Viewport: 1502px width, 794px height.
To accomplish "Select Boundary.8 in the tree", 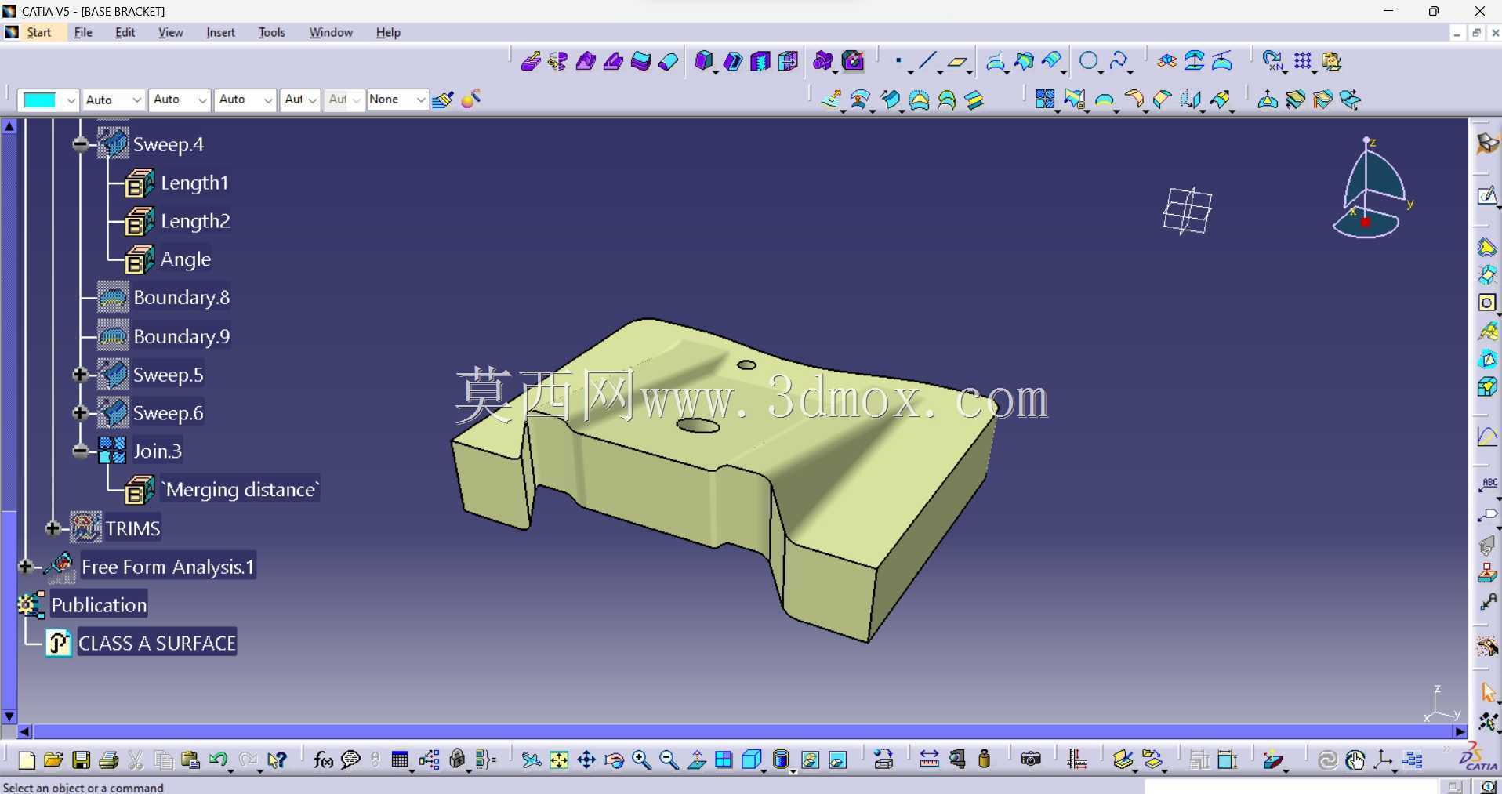I will [181, 298].
